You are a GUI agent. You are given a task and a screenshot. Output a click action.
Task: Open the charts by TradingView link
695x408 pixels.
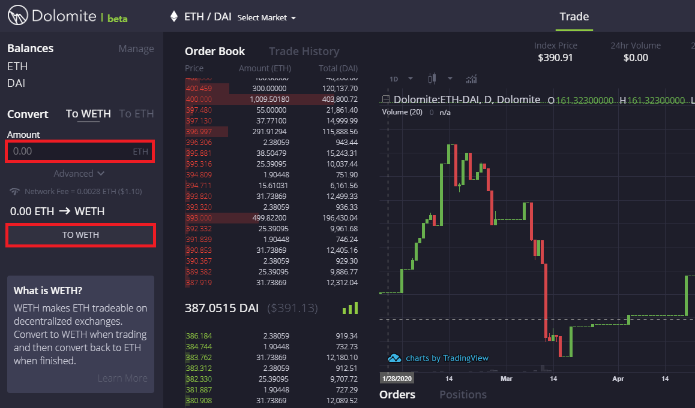[447, 358]
